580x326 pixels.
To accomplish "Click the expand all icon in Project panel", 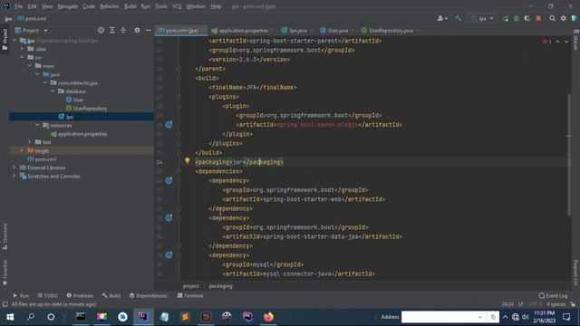I will tap(112, 30).
